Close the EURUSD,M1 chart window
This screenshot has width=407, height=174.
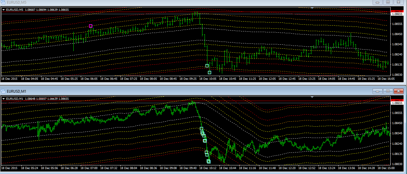click(399, 91)
